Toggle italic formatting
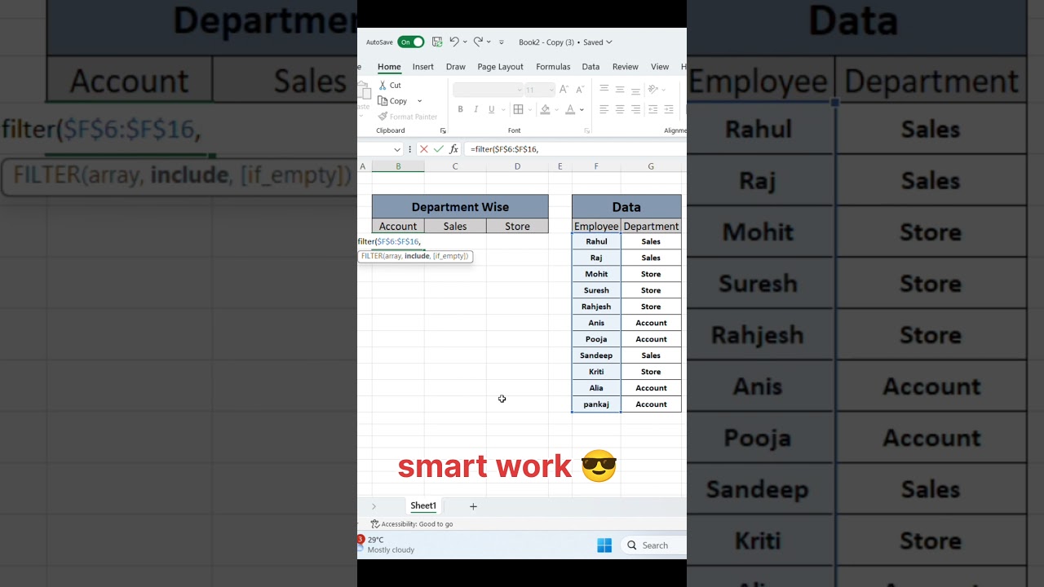1044x587 pixels. [x=476, y=109]
